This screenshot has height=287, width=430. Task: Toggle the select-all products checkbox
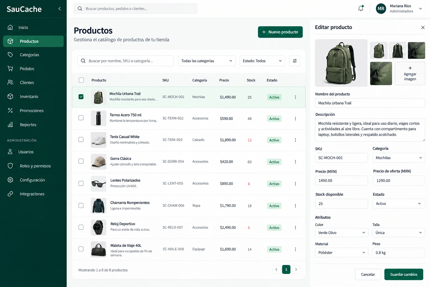click(81, 80)
